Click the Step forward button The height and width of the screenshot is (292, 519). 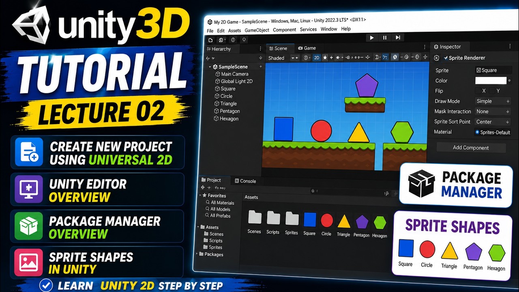pyautogui.click(x=398, y=38)
